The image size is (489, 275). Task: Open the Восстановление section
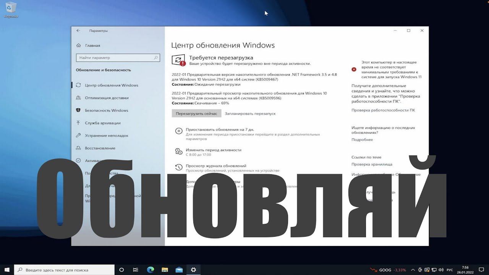pyautogui.click(x=100, y=148)
